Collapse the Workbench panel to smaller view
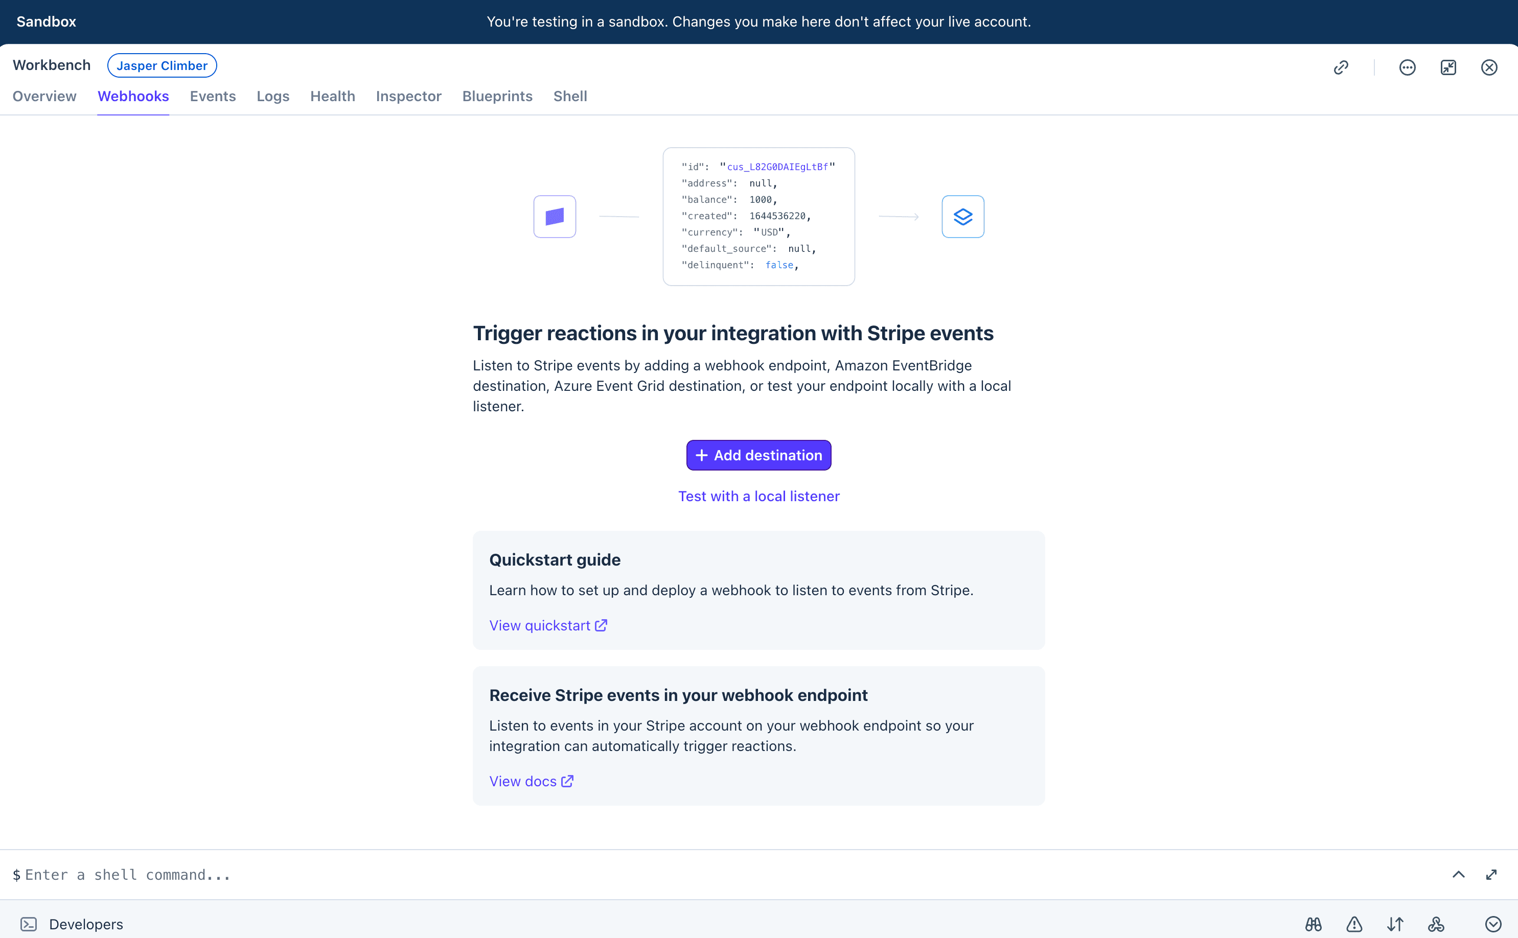 coord(1448,67)
